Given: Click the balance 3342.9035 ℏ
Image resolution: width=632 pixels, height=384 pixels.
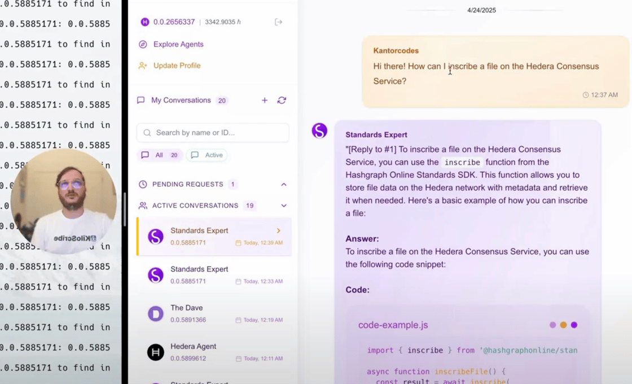Looking at the screenshot, I should [x=223, y=22].
